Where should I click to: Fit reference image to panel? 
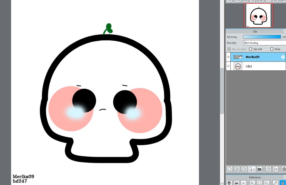(x=259, y=183)
